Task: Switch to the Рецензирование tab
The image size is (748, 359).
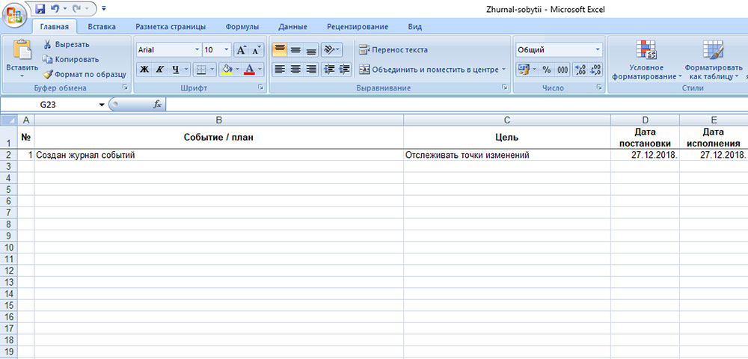Action: coord(358,27)
